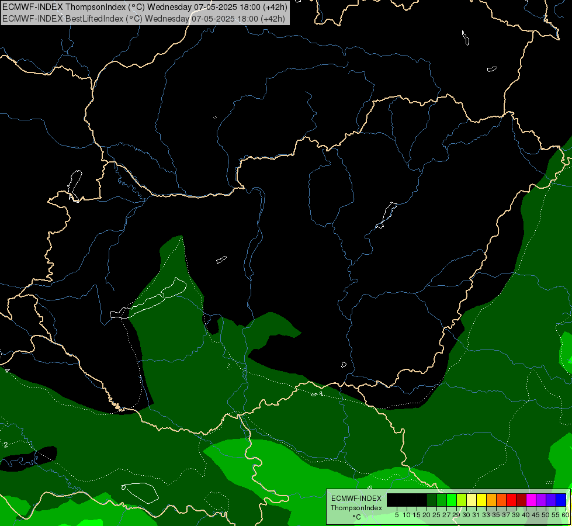Screen dimensions: 572x526
Task: Click the contour label 4 at left edge
Action: [x=7, y=371]
